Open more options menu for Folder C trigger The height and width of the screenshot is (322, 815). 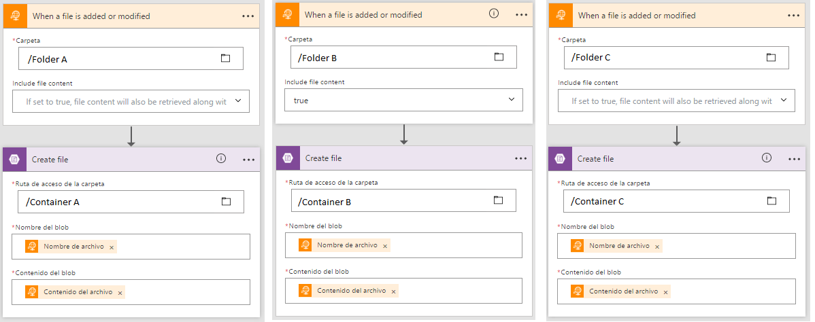[794, 14]
